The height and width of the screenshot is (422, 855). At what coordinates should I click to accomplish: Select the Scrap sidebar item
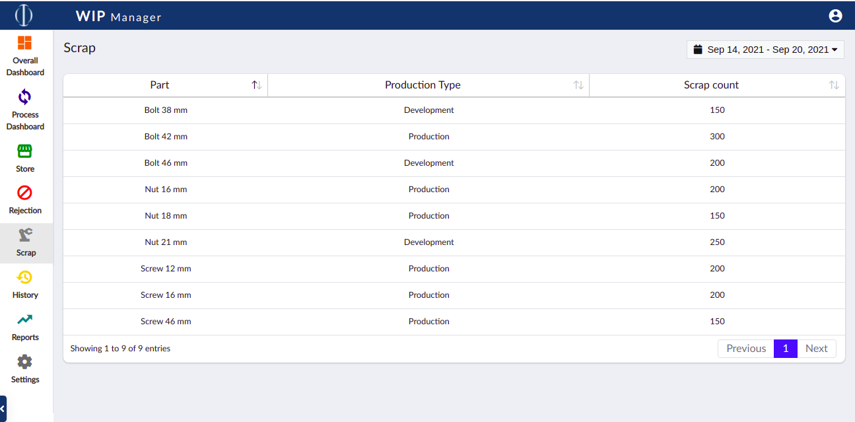pos(26,242)
